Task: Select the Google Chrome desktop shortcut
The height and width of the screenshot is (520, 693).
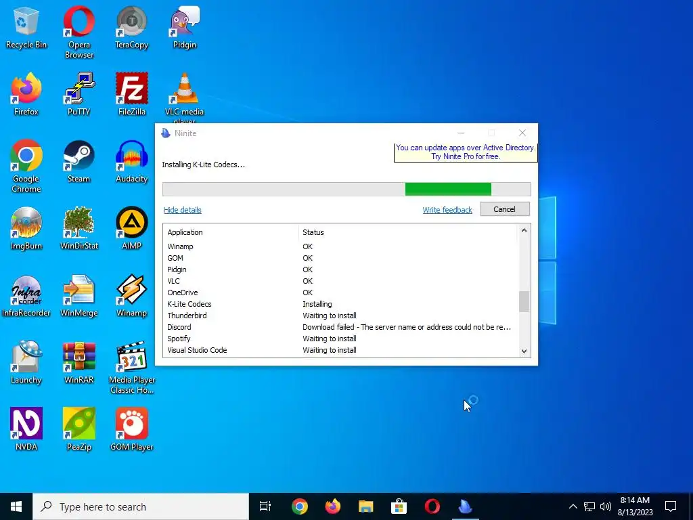Action: point(26,167)
